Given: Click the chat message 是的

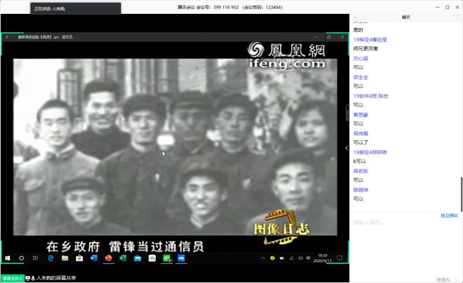Looking at the screenshot, I should (358, 30).
